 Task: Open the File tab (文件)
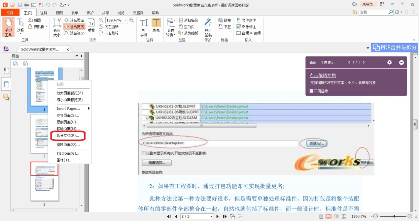coord(10,13)
